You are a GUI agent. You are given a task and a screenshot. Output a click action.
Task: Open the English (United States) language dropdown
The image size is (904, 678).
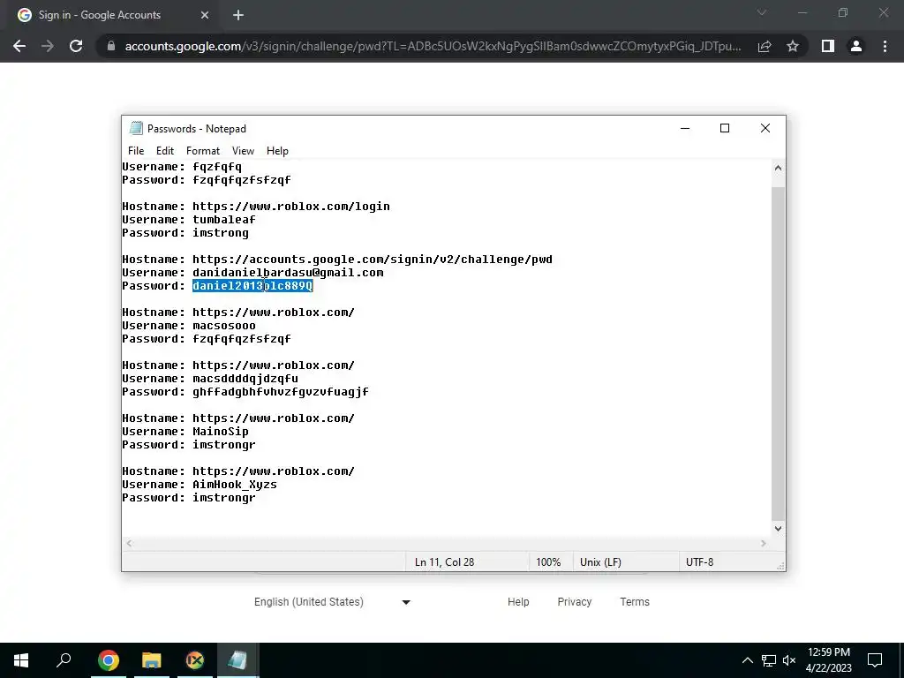pyautogui.click(x=332, y=602)
